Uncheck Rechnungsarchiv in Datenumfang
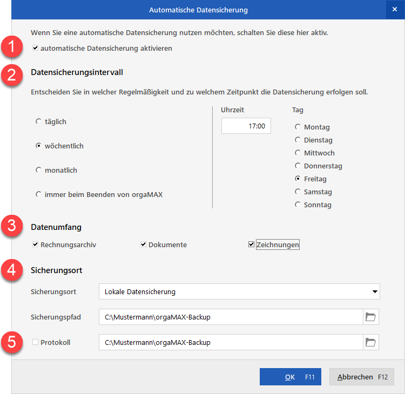 tap(36, 244)
